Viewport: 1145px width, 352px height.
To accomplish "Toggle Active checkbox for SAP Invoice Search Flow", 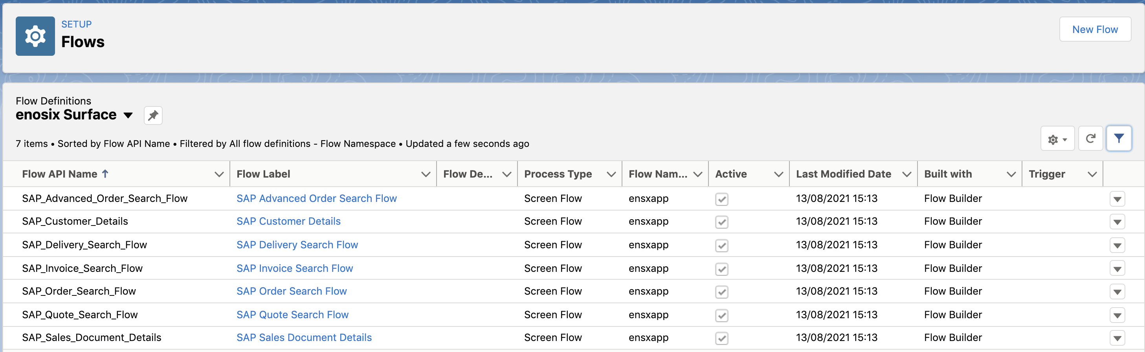I will (721, 269).
